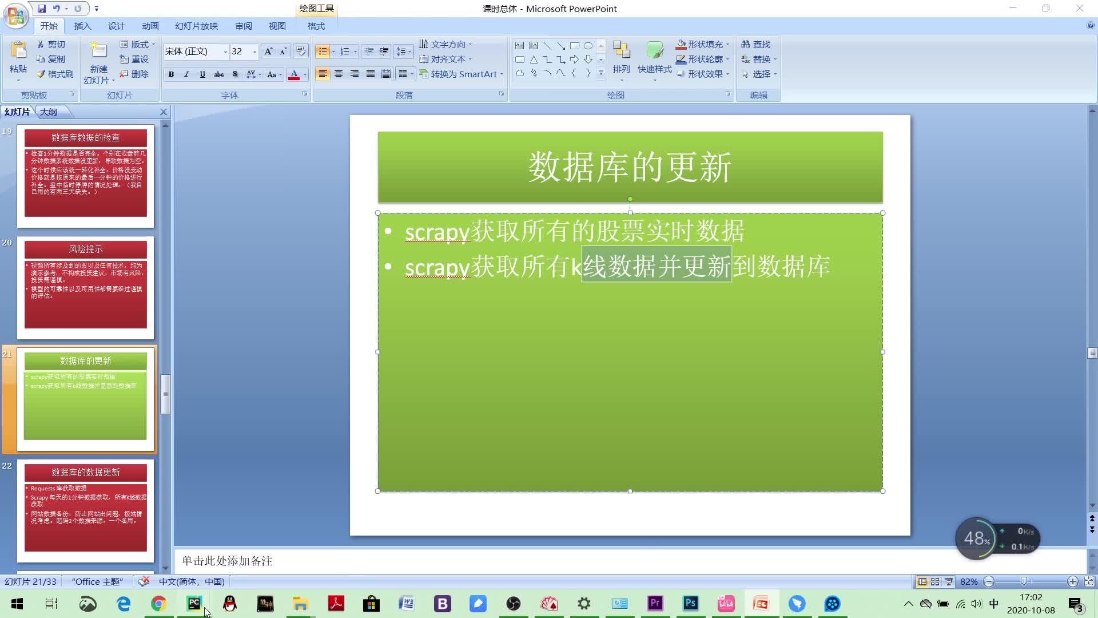Toggle Strikethrough formatting
The image size is (1098, 618).
coord(219,74)
